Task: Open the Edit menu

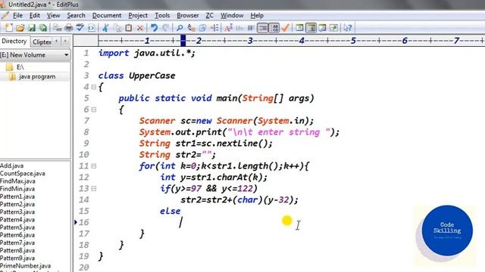Action: pyautogui.click(x=34, y=15)
